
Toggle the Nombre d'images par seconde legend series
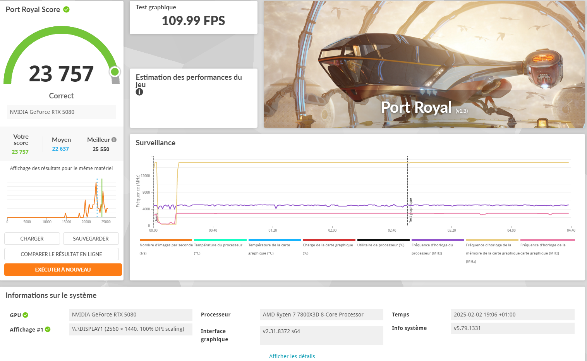coord(166,245)
